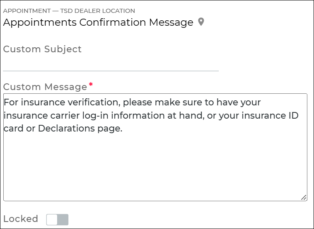Click the word ID ending the second line
The height and width of the screenshot is (229, 314).
coord(293,115)
